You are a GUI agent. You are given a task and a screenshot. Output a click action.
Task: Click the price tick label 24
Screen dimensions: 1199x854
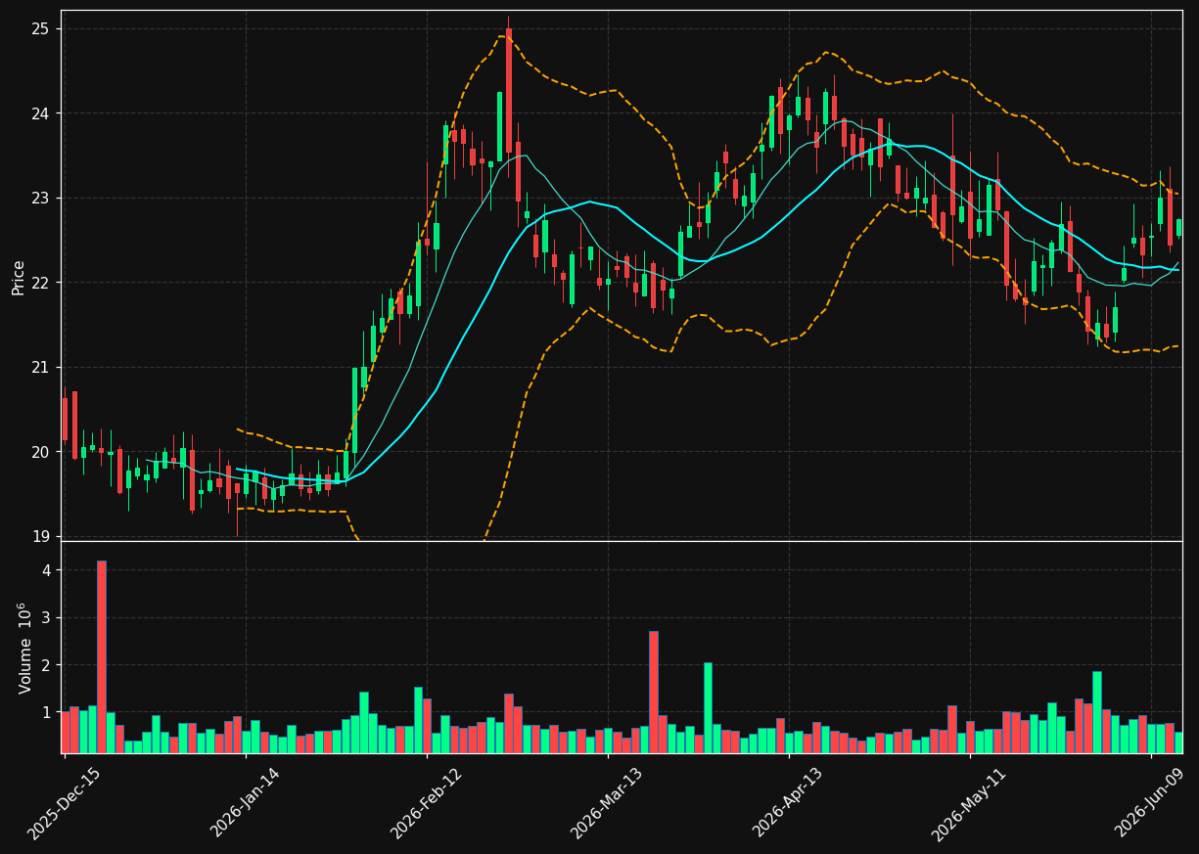point(40,113)
